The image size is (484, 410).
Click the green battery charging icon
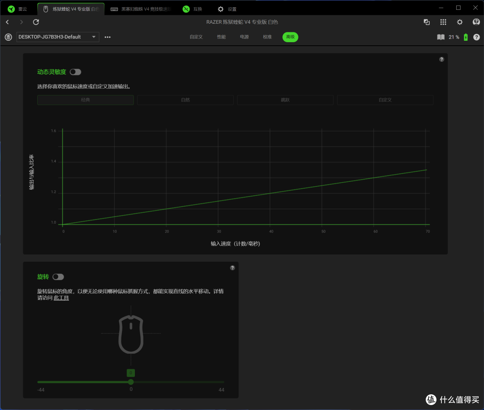[466, 37]
